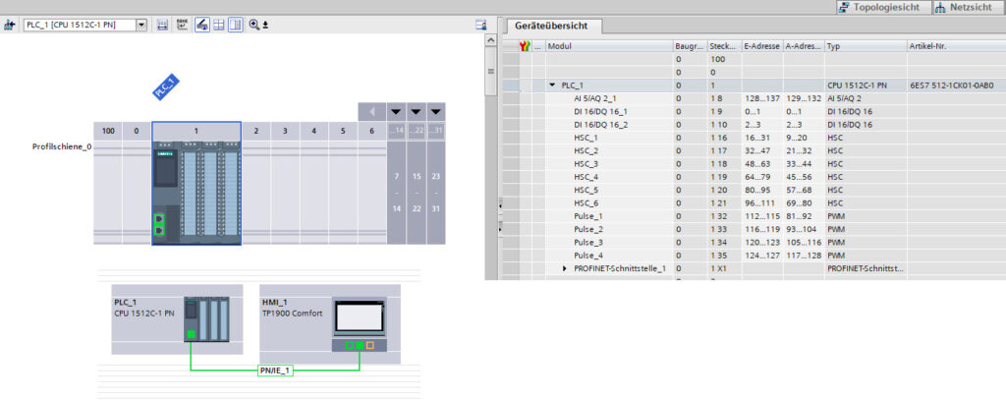This screenshot has height=400, width=1006.
Task: Select the DI 16/DQ 16_1 module row
Action: [754, 112]
